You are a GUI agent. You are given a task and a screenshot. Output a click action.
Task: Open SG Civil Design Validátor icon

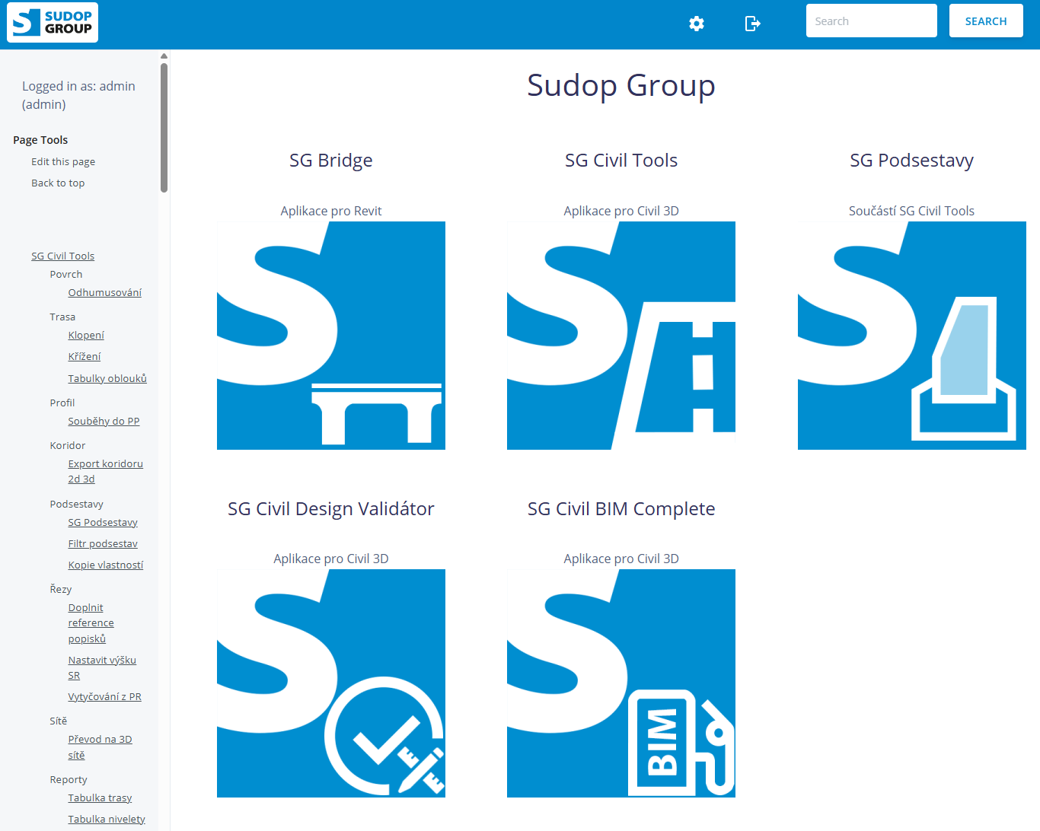tap(330, 683)
